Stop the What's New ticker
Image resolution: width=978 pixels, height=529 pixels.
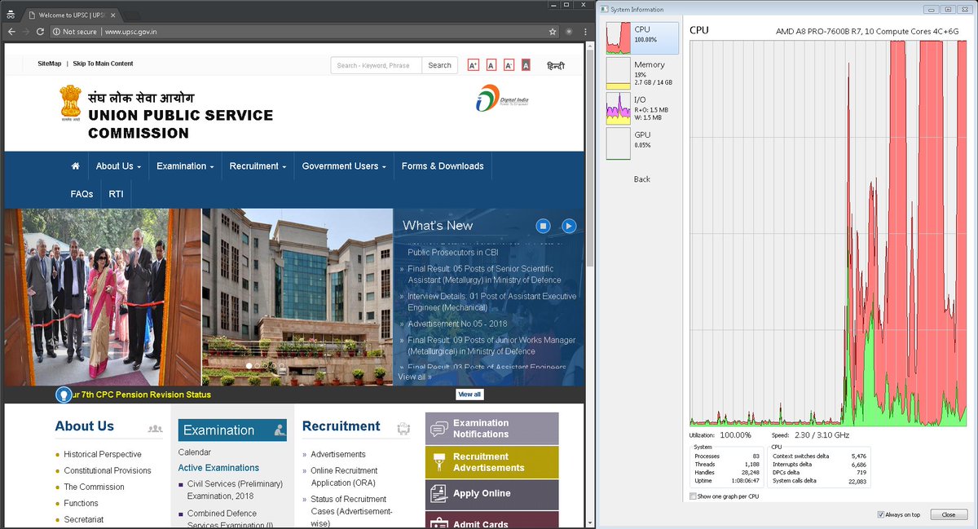[x=544, y=226]
